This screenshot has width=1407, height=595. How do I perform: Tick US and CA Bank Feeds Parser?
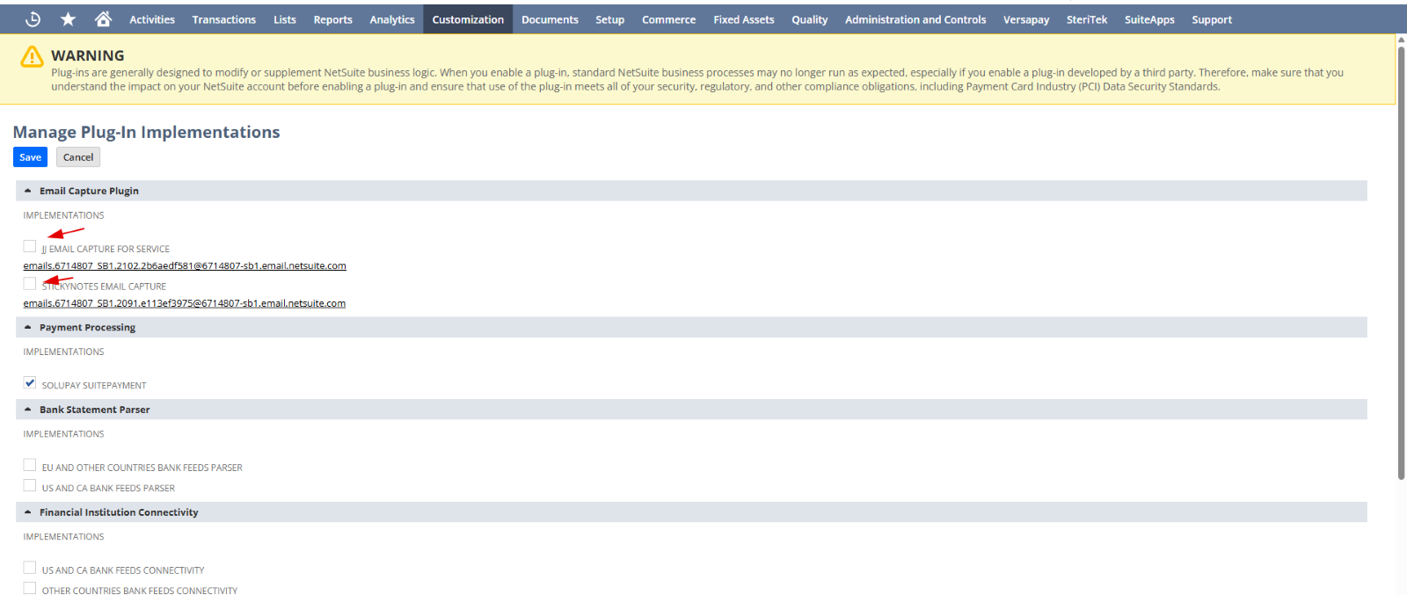[30, 485]
